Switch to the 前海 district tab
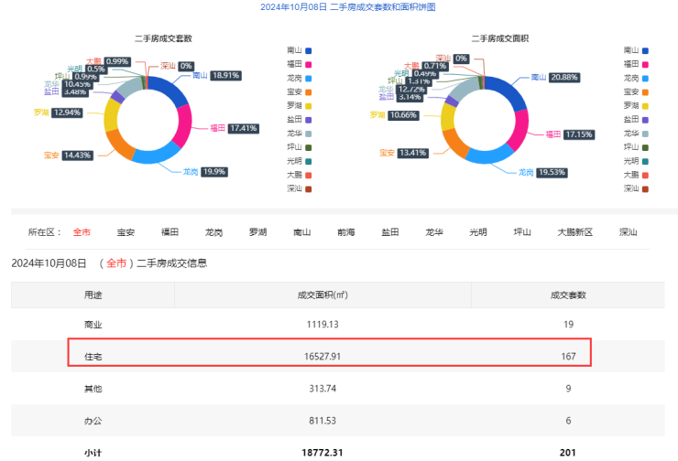The width and height of the screenshot is (678, 461). coord(345,232)
